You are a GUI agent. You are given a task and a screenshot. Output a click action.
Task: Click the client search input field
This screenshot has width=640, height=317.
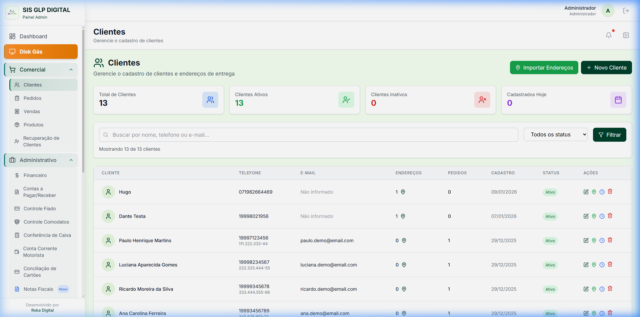(308, 135)
